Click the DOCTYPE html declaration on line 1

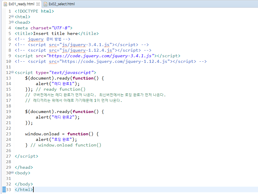(35, 11)
